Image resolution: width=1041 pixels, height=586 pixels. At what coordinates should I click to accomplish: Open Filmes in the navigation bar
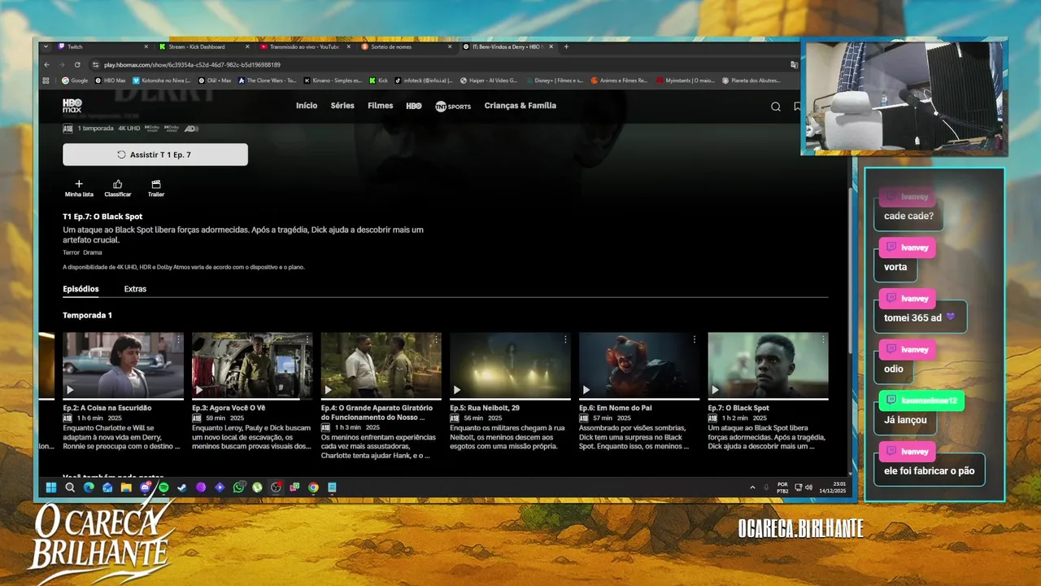380,106
